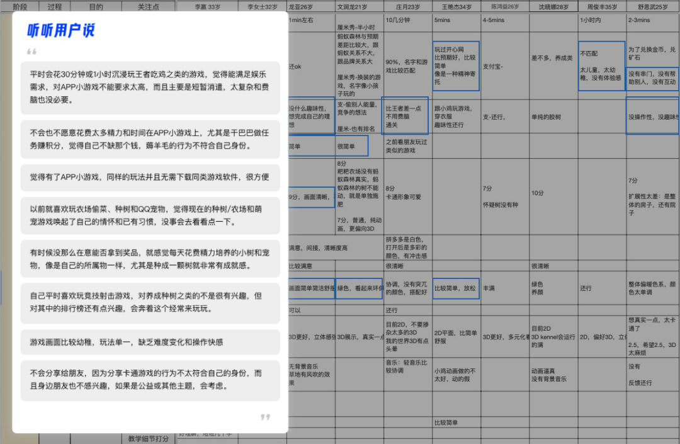
Task: Click the '比较满意' cell
Action: pyautogui.click(x=312, y=266)
